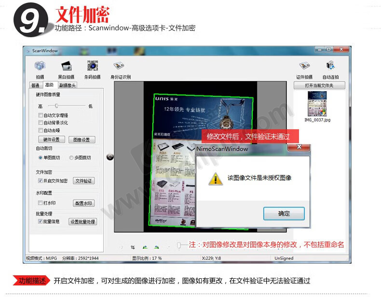
Task: Toggle the 打水印 watermark checkbox
Action: (41, 203)
